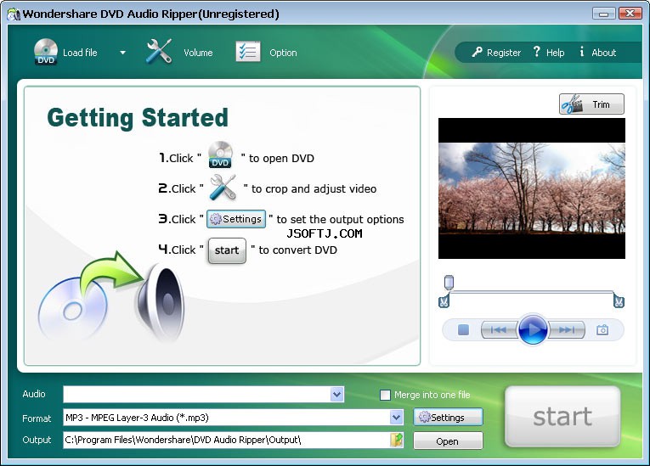The height and width of the screenshot is (466, 650).
Task: Click the Settings button in step 3
Action: pyautogui.click(x=236, y=219)
